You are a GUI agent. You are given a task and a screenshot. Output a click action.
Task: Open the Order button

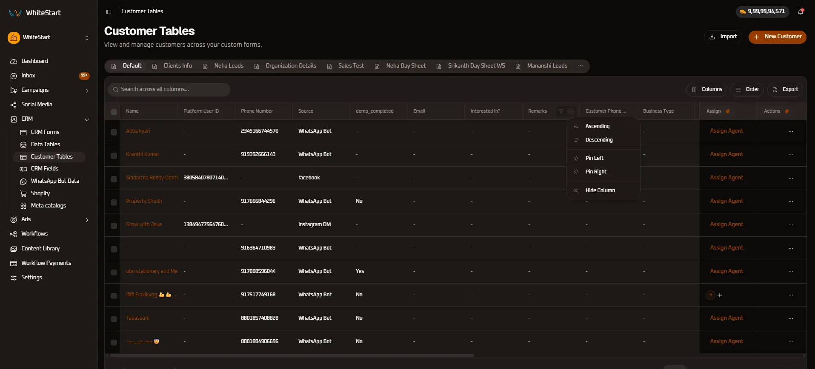747,90
